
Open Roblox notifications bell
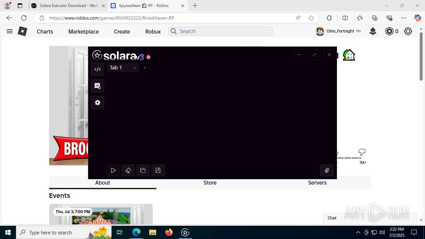[x=373, y=31]
